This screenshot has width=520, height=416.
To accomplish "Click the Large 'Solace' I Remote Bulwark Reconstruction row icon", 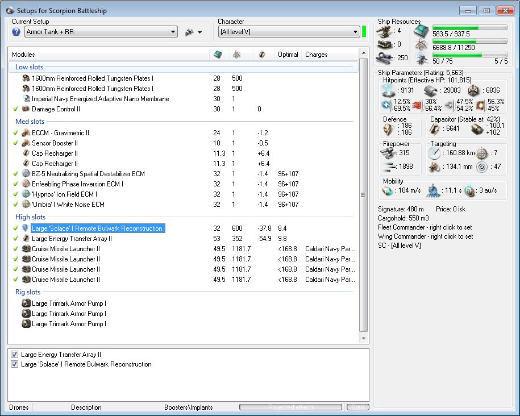I will 26,228.
